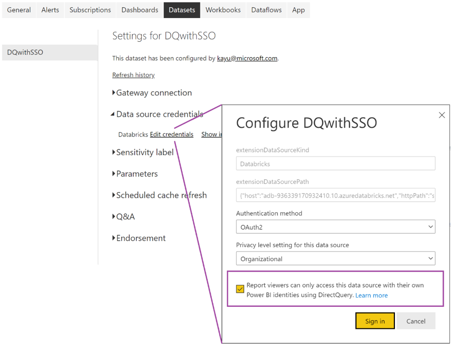Image resolution: width=451 pixels, height=345 pixels.
Task: Switch to the Dataflows tab
Action: (266, 10)
